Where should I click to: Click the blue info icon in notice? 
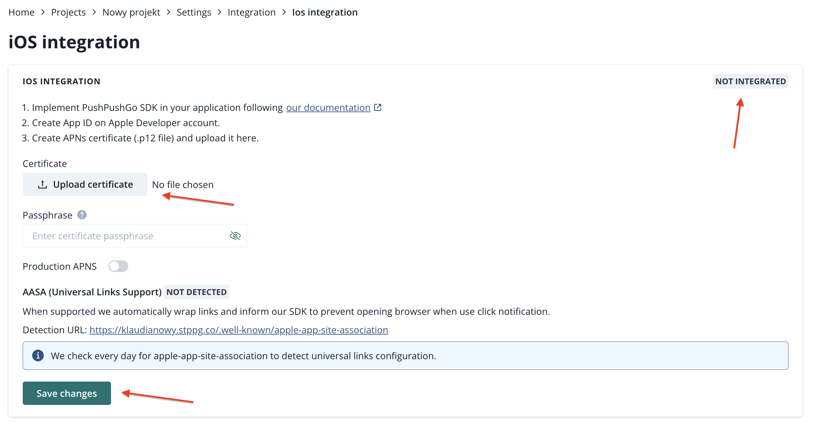[x=38, y=356]
